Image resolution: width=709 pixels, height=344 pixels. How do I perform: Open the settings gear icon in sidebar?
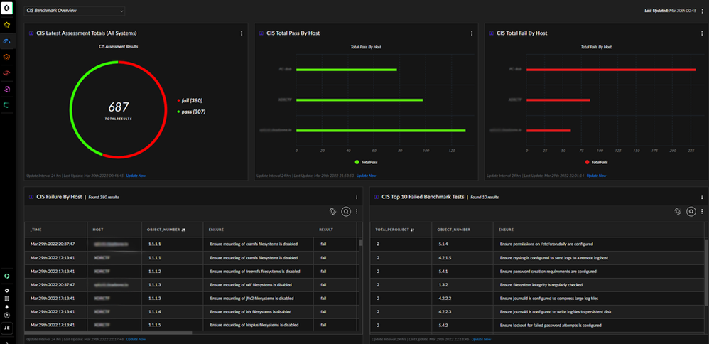coord(7,290)
